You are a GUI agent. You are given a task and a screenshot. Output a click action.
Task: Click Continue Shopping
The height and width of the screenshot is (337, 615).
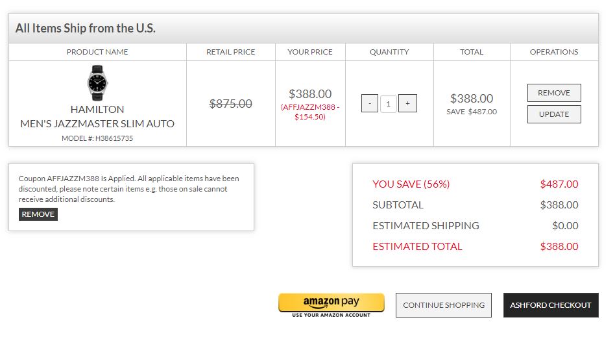pos(444,305)
